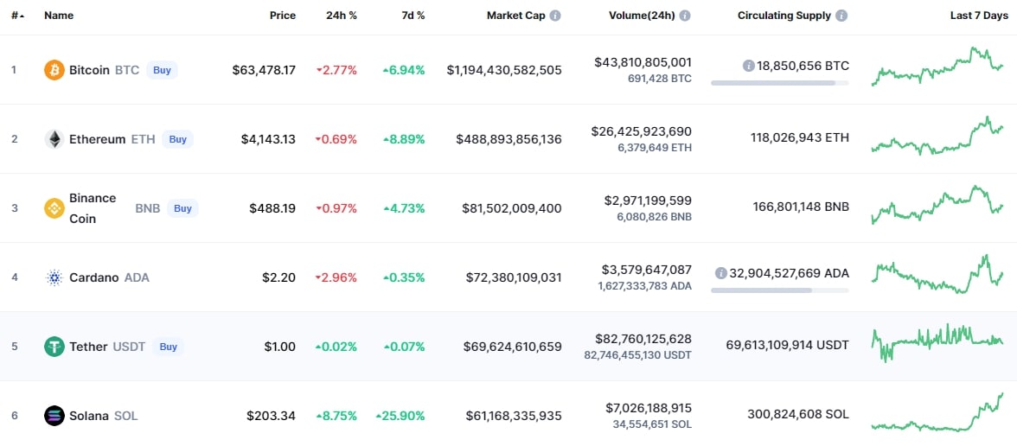Click the Buy button for Ethereum
The height and width of the screenshot is (446, 1017).
tap(178, 138)
